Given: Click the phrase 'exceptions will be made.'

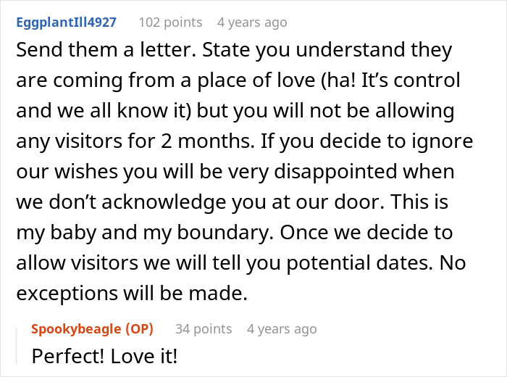Looking at the screenshot, I should (x=132, y=294).
